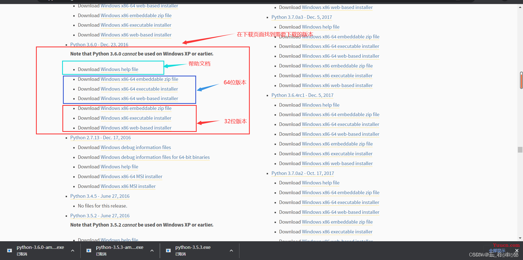Viewport: 523px width, 260px height.
Task: Click Windows x86-64 executable installer under Python 3.7.0a3
Action: [x=340, y=46]
